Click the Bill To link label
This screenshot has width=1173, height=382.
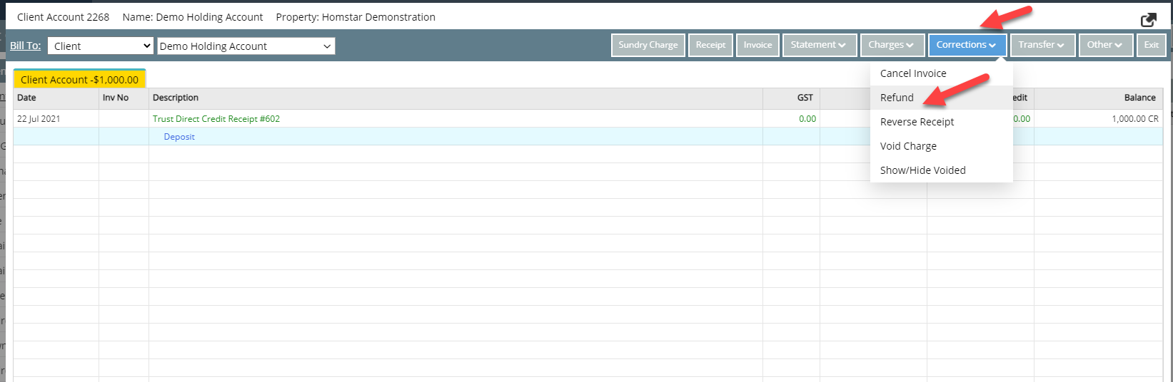coord(25,46)
